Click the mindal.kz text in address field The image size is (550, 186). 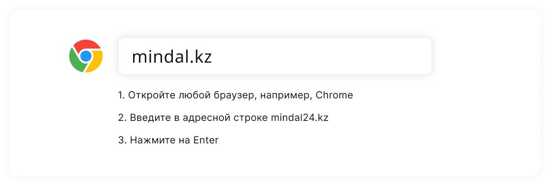pos(172,57)
